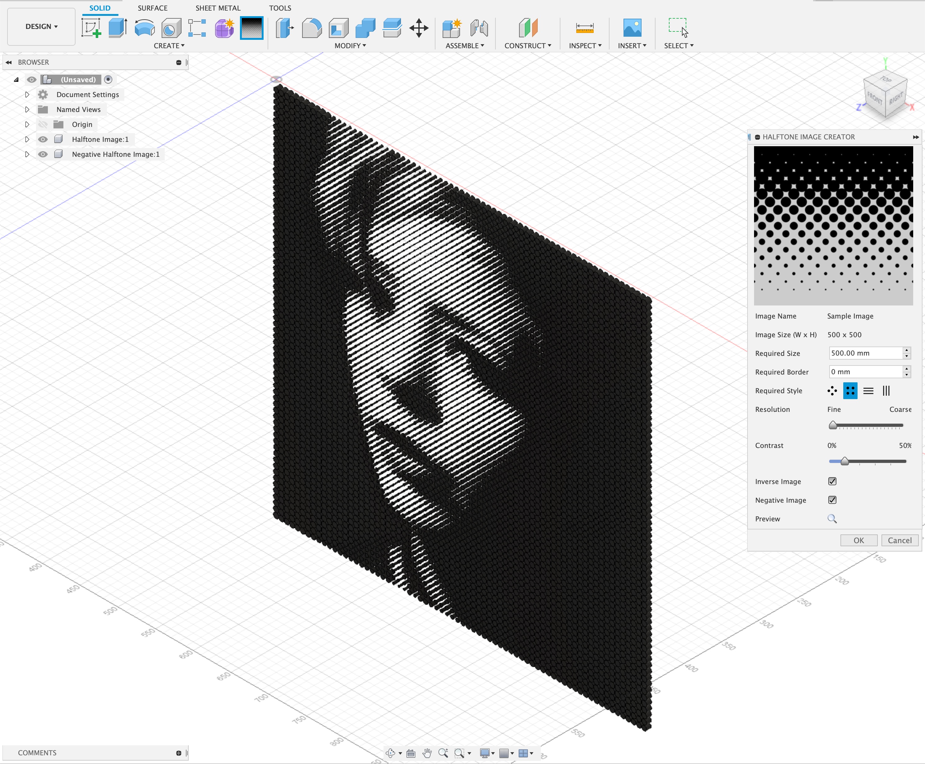Viewport: 925px width, 764px height.
Task: Click the Create Sketch tool icon
Action: pos(91,28)
